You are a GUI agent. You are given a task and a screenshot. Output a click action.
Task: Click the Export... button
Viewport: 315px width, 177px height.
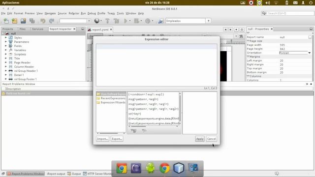point(117,139)
